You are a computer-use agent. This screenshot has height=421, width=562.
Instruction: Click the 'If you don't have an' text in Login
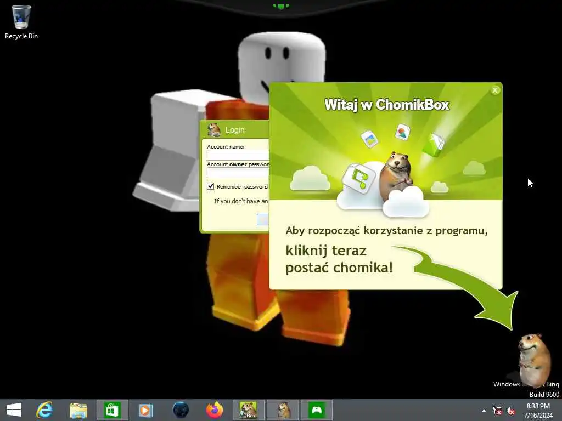click(241, 201)
